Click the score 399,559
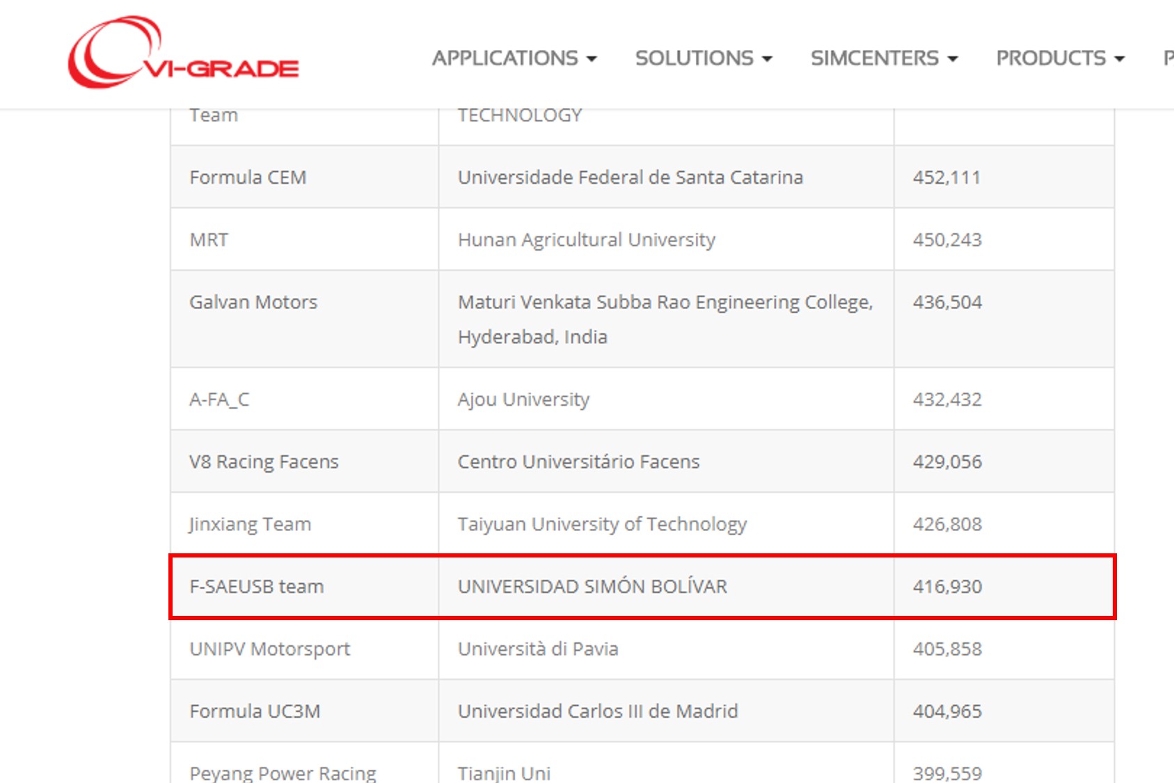This screenshot has height=783, width=1174. click(947, 773)
